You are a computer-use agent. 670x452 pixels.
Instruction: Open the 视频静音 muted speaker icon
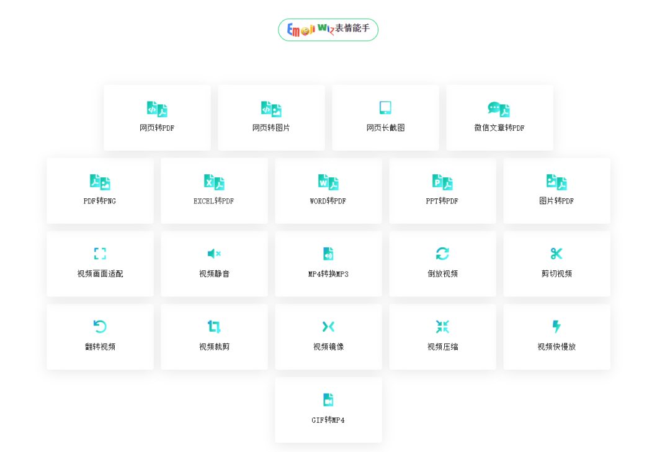(214, 254)
